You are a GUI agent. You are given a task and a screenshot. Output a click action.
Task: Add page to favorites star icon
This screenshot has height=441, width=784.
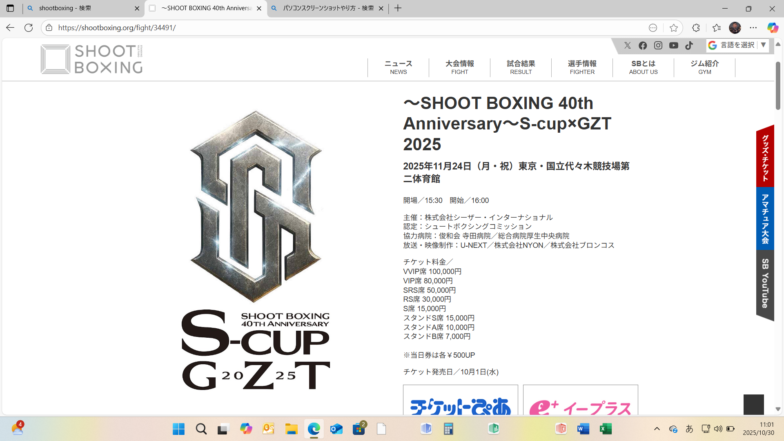coord(674,28)
